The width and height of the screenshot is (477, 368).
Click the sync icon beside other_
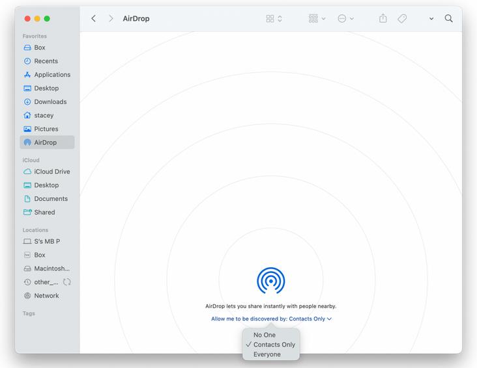pyautogui.click(x=67, y=282)
